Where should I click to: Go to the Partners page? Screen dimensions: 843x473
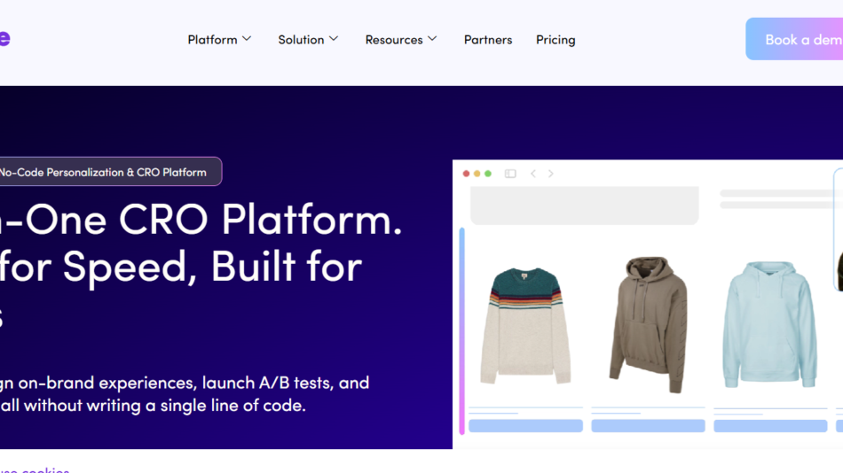tap(488, 40)
